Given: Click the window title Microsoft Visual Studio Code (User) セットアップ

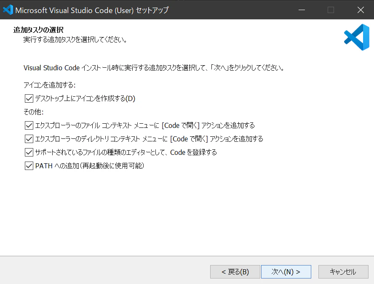Looking at the screenshot, I should click(x=92, y=10).
